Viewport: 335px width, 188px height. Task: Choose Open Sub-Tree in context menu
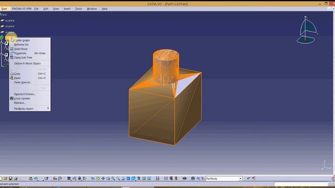30,57
